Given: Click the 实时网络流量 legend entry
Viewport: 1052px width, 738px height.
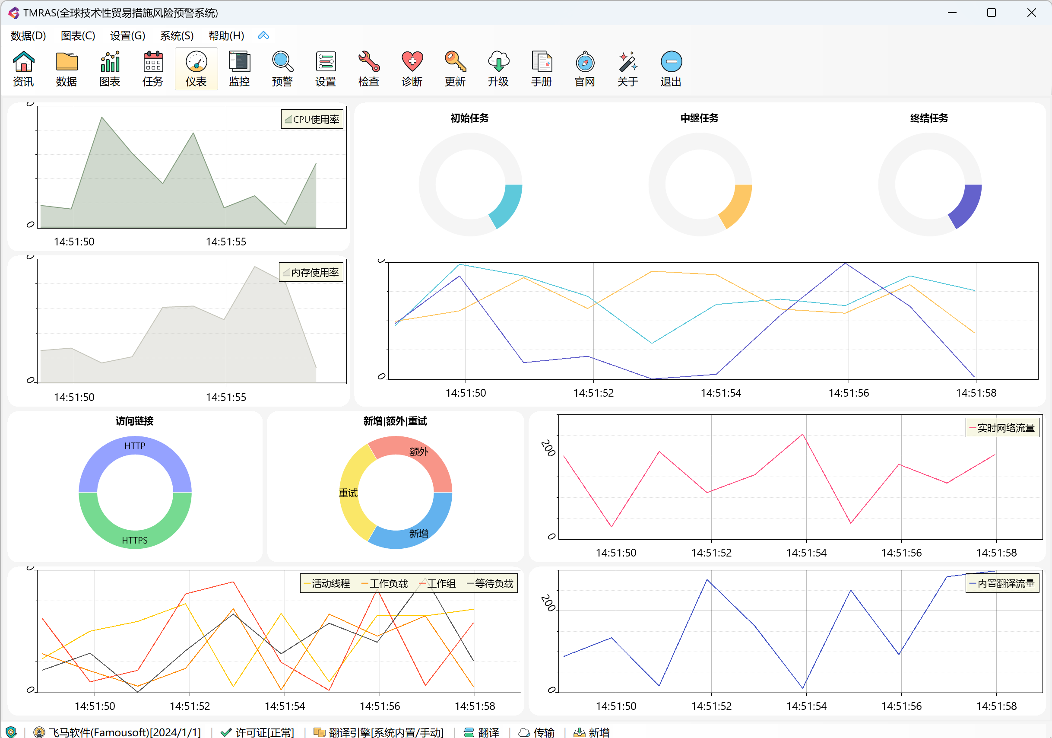Looking at the screenshot, I should (1002, 428).
